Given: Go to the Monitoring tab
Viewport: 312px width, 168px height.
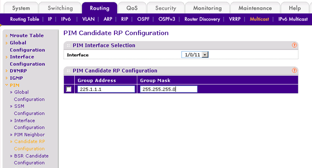Looking at the screenshot, I should point(208,8).
